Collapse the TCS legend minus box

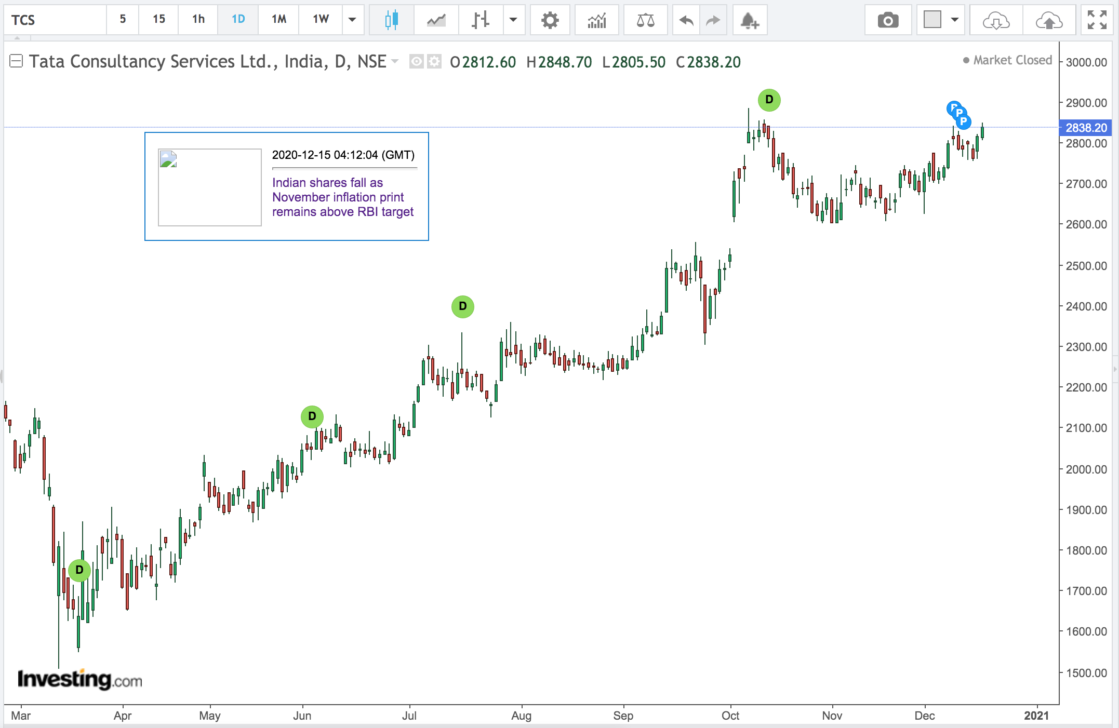[16, 61]
